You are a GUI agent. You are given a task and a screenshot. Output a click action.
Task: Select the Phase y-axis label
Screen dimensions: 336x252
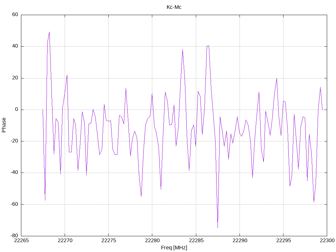pos(4,125)
